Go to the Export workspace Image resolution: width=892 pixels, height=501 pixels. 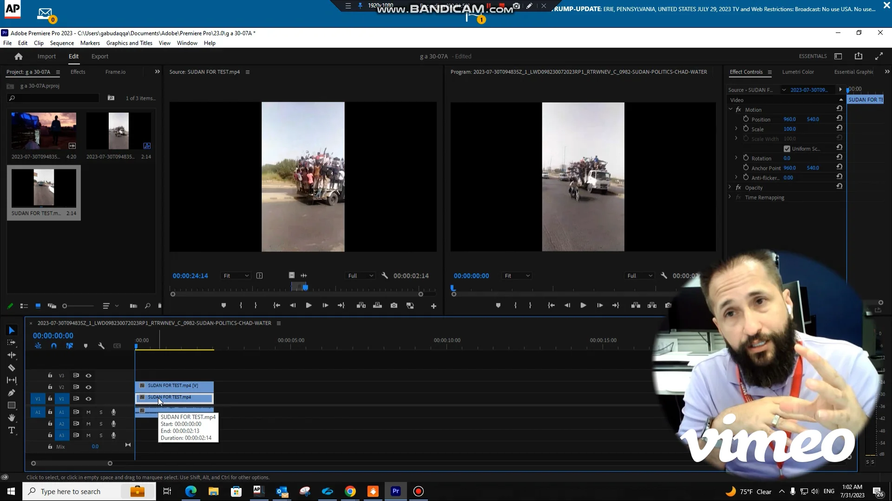(100, 57)
